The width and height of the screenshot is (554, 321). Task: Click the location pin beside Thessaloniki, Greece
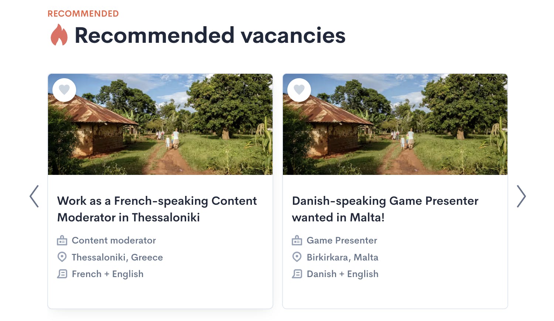[62, 257]
